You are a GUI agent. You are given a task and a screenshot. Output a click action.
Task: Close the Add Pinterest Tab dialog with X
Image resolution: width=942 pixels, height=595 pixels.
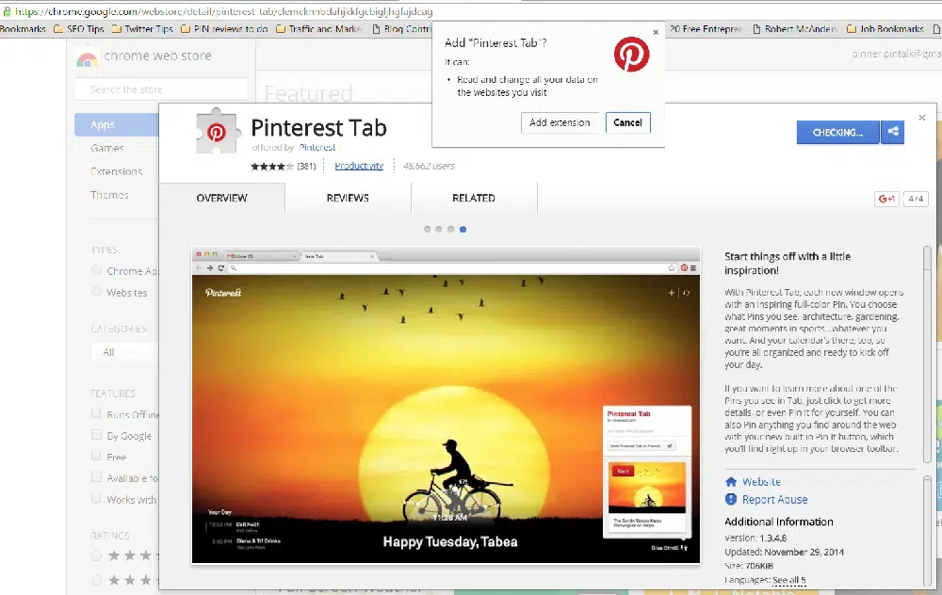coord(656,32)
